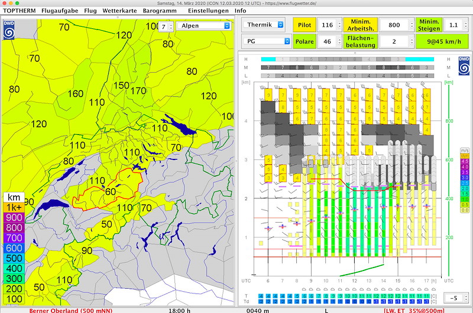Click the Flächenbelastung value field 2
Viewport: 473px width, 313px height.
[394, 41]
